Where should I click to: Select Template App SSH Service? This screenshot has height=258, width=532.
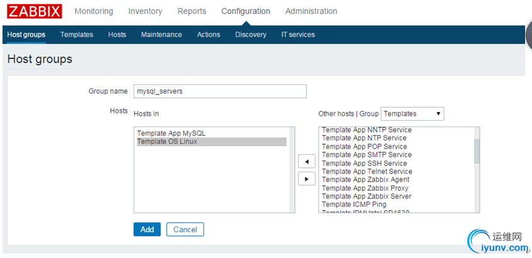tap(365, 163)
